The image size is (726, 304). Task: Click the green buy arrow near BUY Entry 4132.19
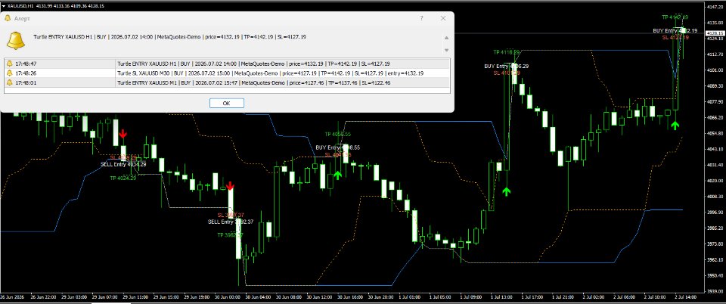tap(675, 125)
